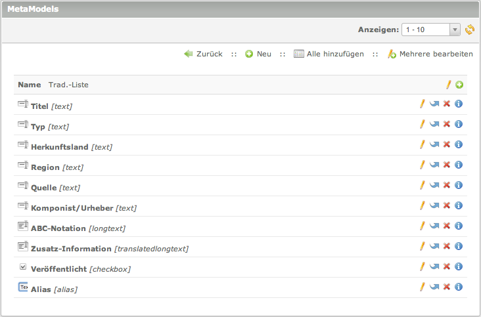Refresh the list with orange arrows icon
This screenshot has width=481, height=317.
[470, 30]
